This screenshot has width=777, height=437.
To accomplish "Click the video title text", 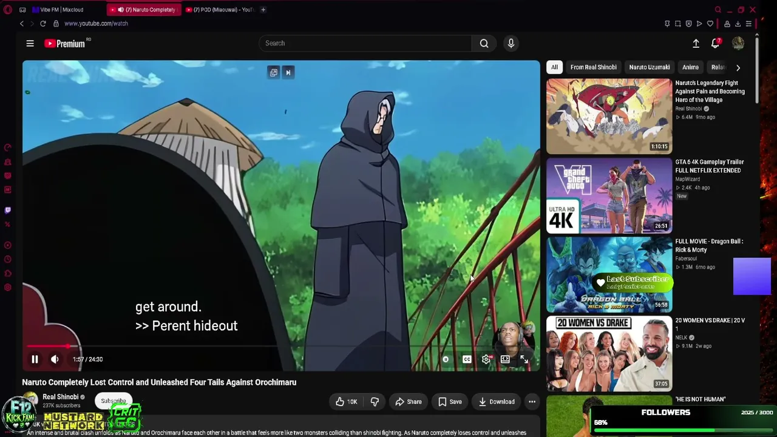I will (160, 382).
